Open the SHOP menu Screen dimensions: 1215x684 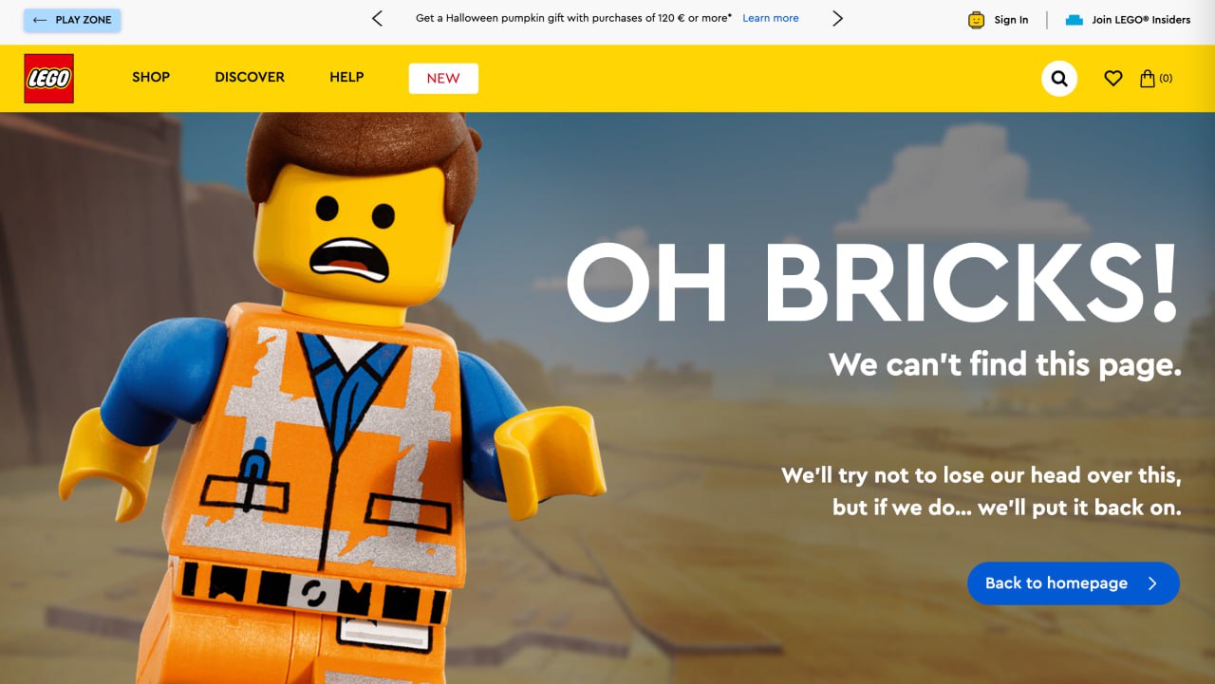151,78
